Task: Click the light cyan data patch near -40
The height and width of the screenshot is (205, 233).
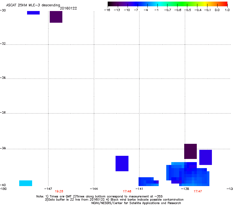Action: tap(26, 183)
